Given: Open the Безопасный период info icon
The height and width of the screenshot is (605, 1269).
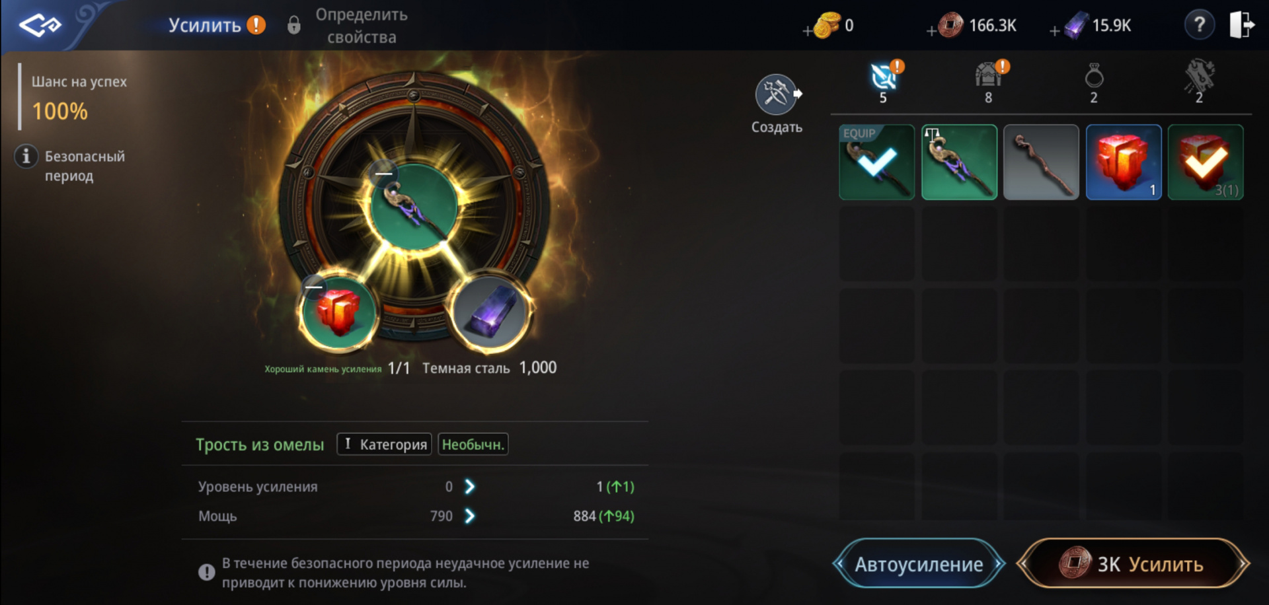Looking at the screenshot, I should pos(26,157).
